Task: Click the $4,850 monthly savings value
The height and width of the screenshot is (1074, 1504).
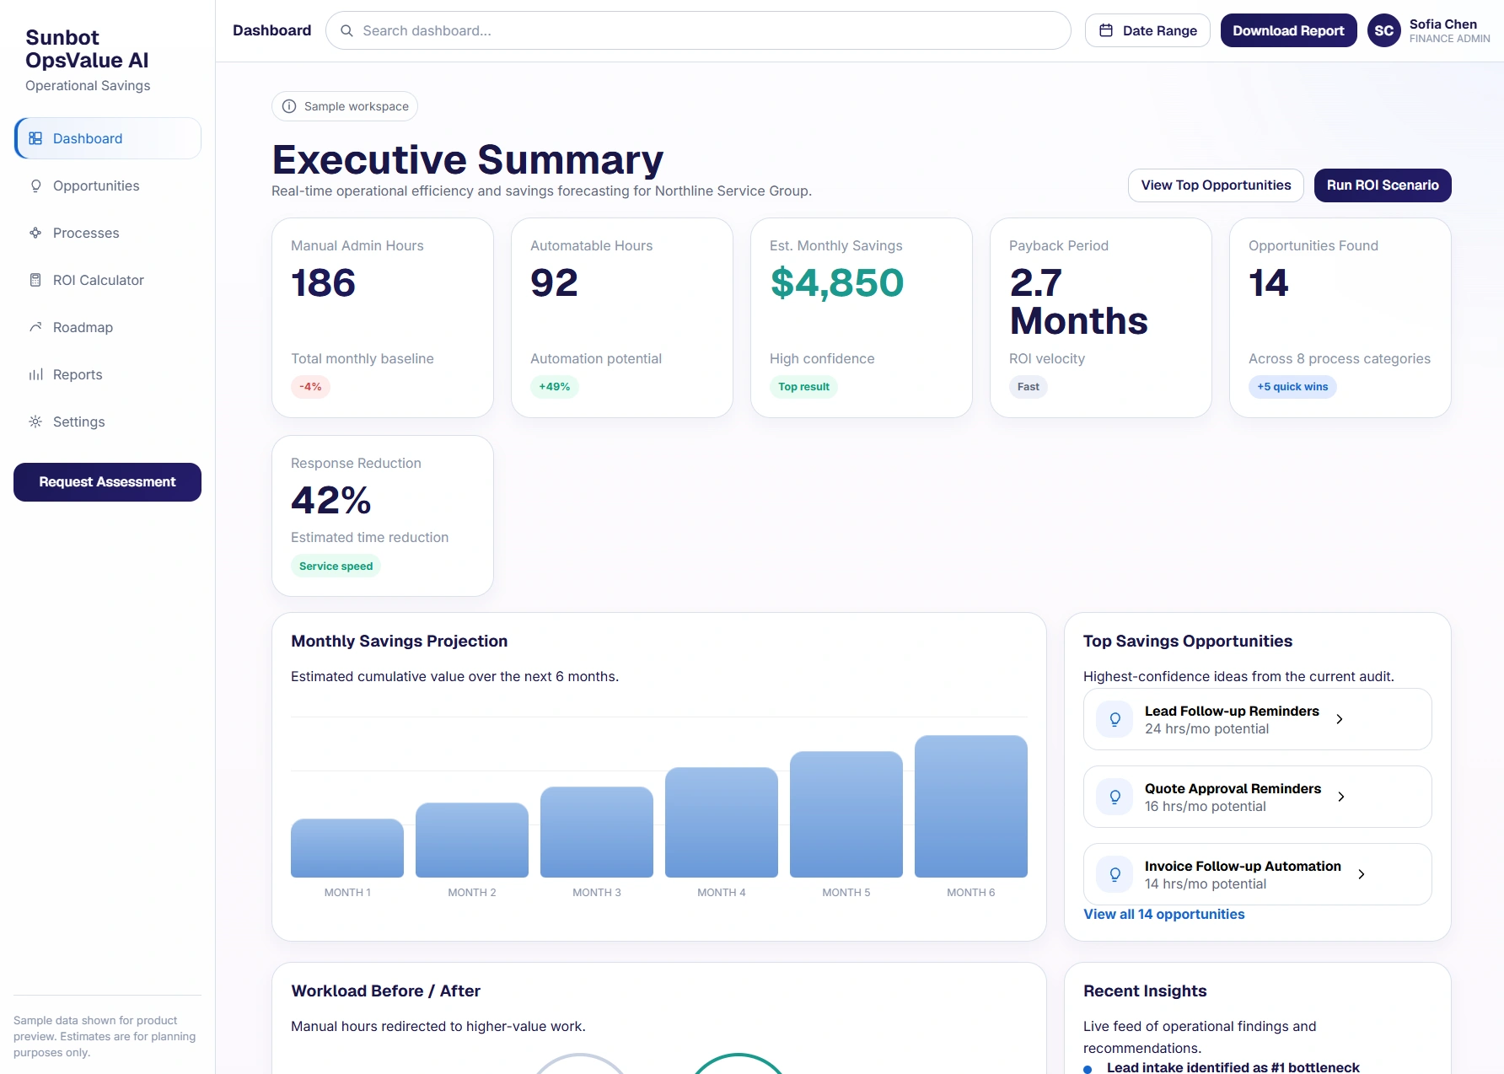Action: coord(837,282)
